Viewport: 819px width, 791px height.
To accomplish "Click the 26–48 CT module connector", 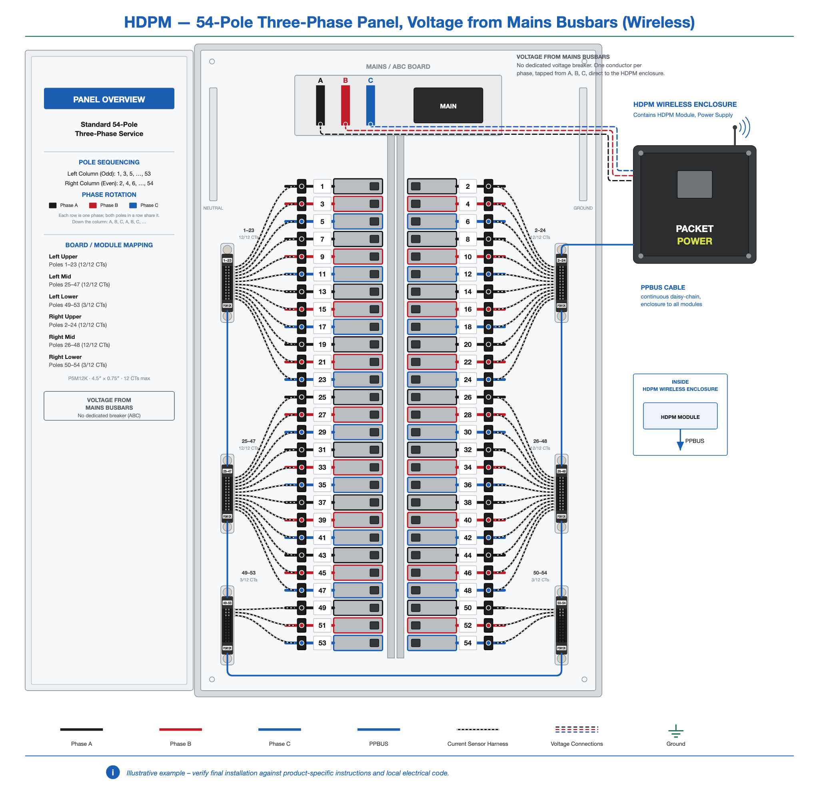I will [x=561, y=494].
